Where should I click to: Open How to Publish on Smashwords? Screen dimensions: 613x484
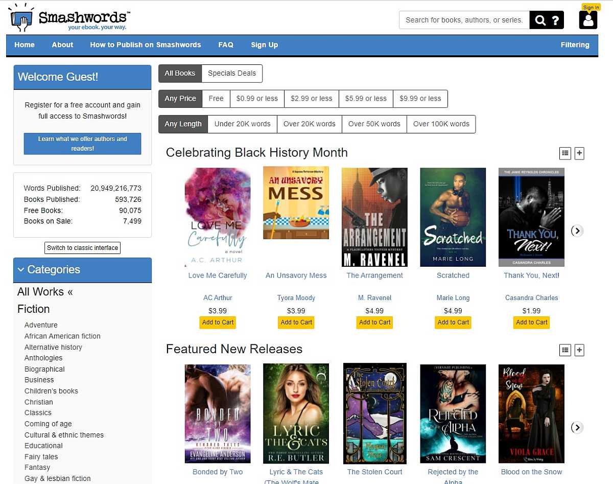click(146, 45)
